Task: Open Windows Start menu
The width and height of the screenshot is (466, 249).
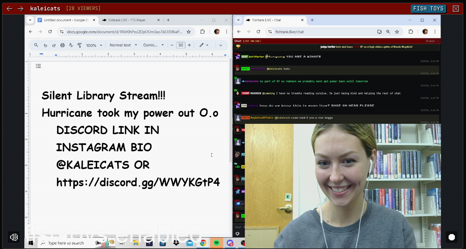Action: 31,243
